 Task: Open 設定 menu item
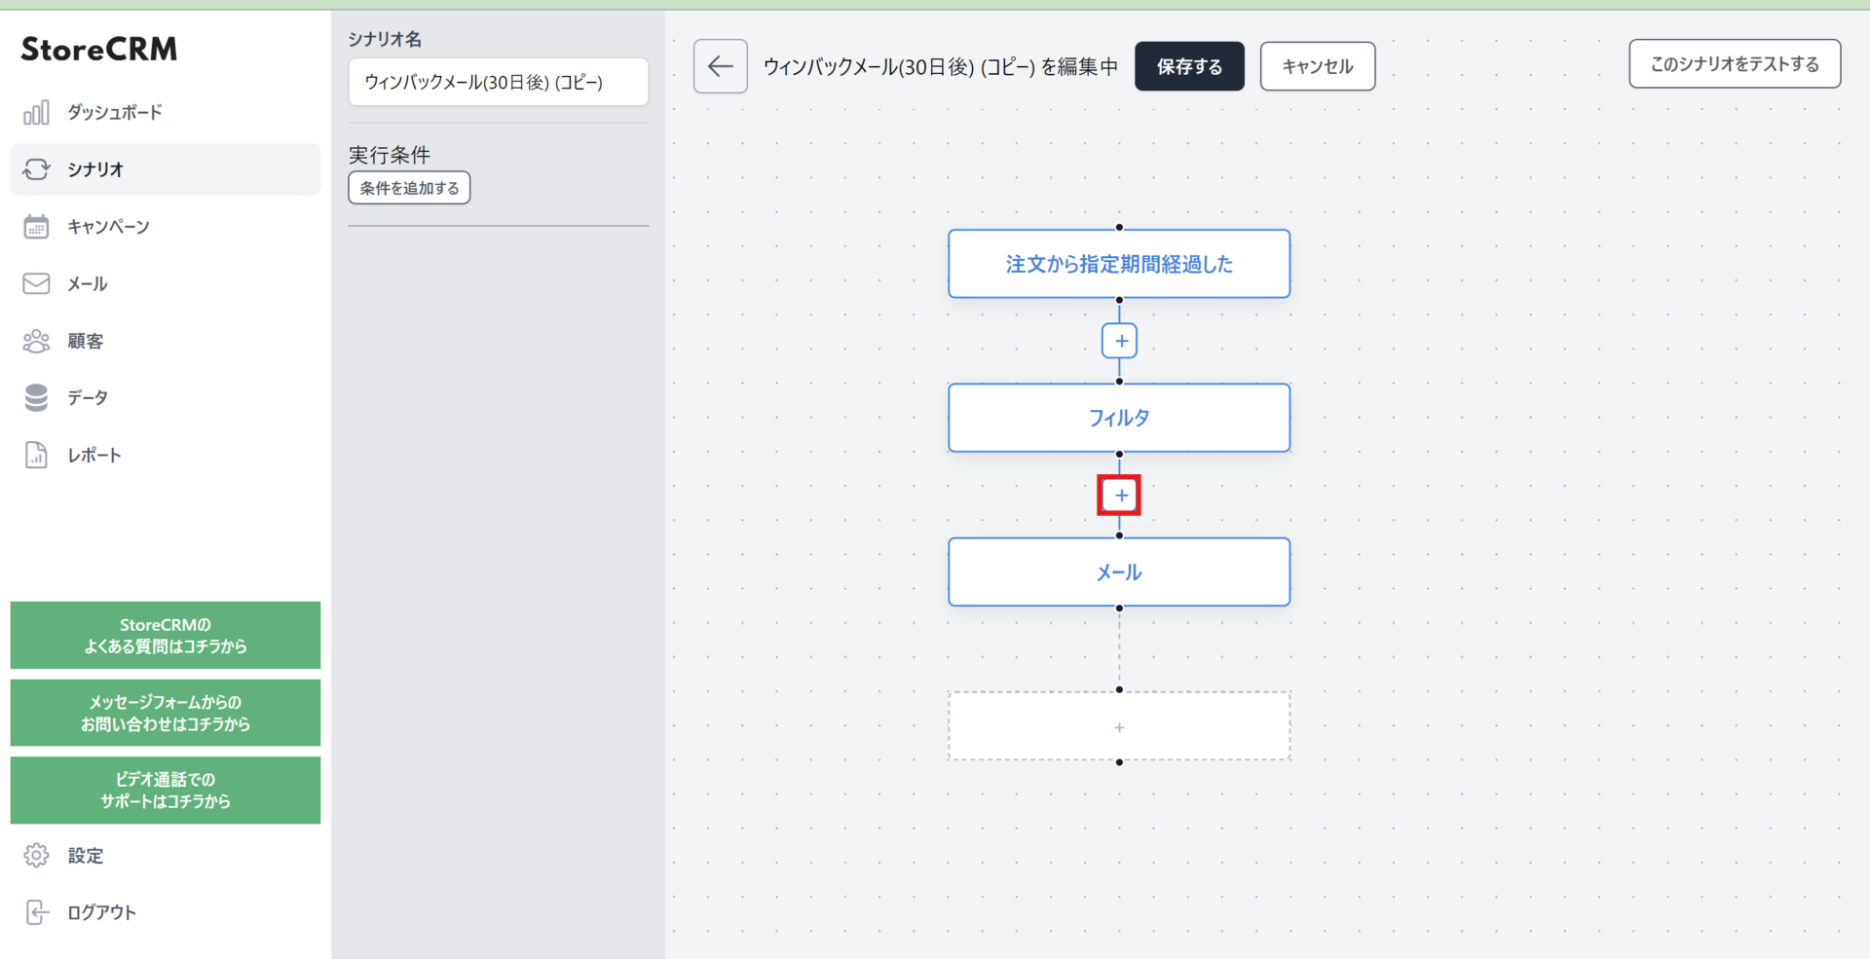click(166, 855)
